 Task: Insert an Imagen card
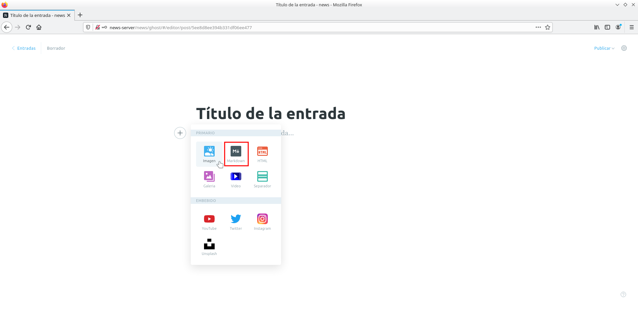tap(209, 154)
